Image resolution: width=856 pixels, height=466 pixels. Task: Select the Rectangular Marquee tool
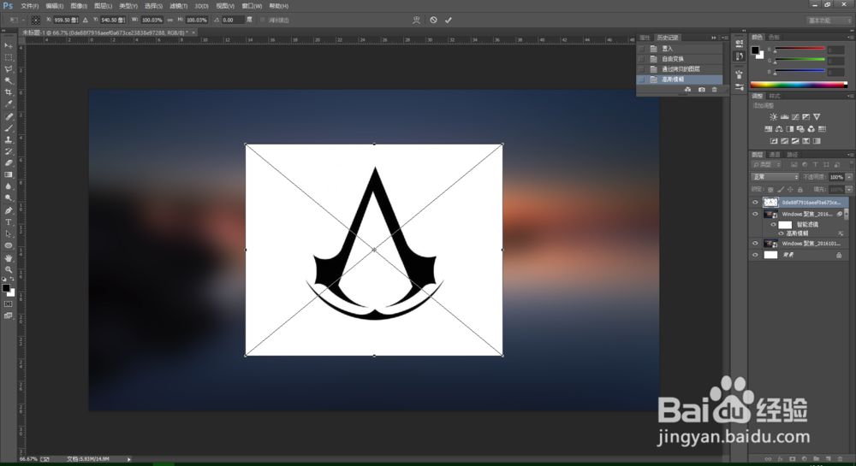coord(9,57)
